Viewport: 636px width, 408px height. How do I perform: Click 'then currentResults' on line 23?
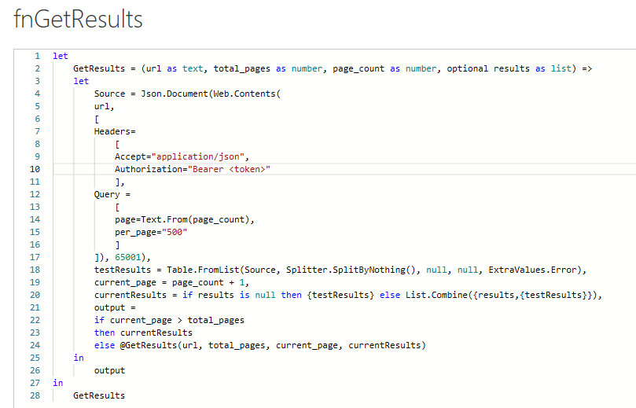pyautogui.click(x=143, y=333)
